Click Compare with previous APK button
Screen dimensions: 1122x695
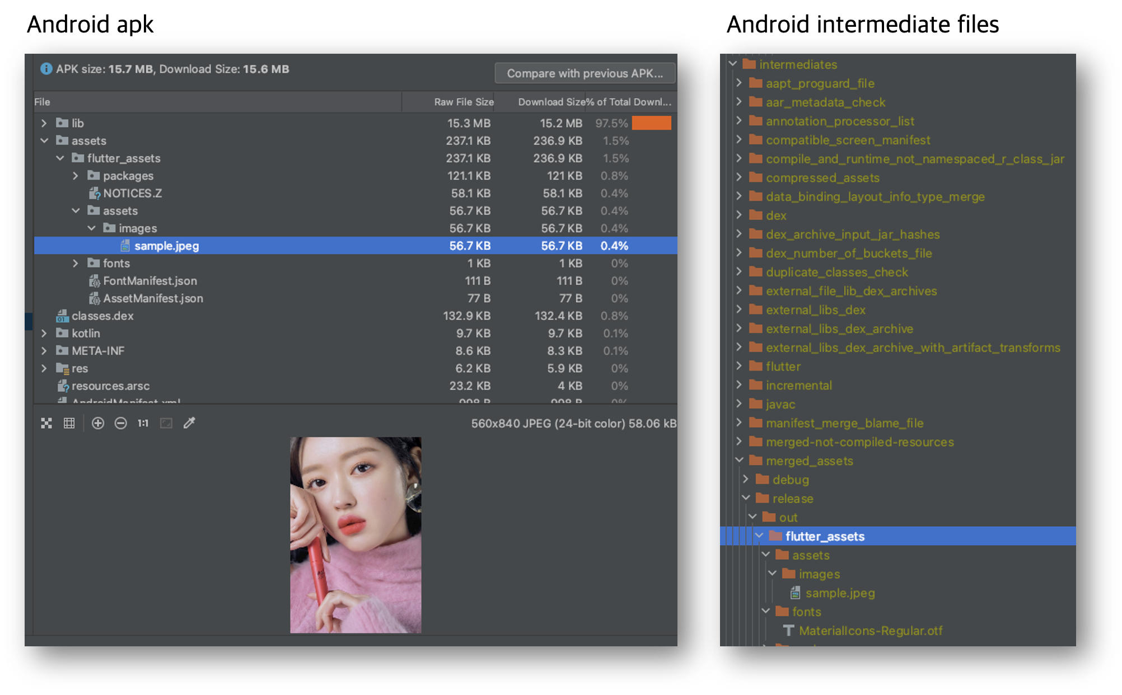point(585,73)
